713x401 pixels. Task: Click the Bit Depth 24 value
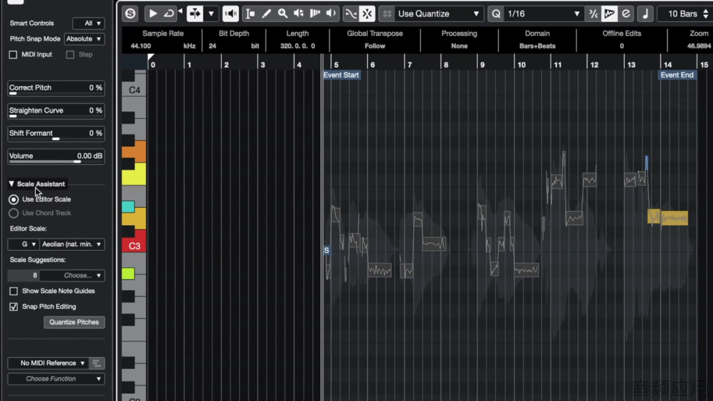(213, 46)
